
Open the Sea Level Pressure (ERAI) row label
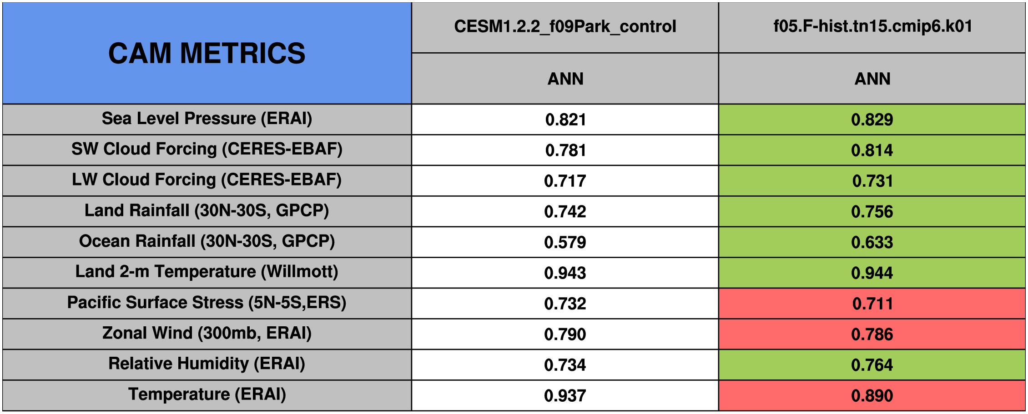(207, 119)
